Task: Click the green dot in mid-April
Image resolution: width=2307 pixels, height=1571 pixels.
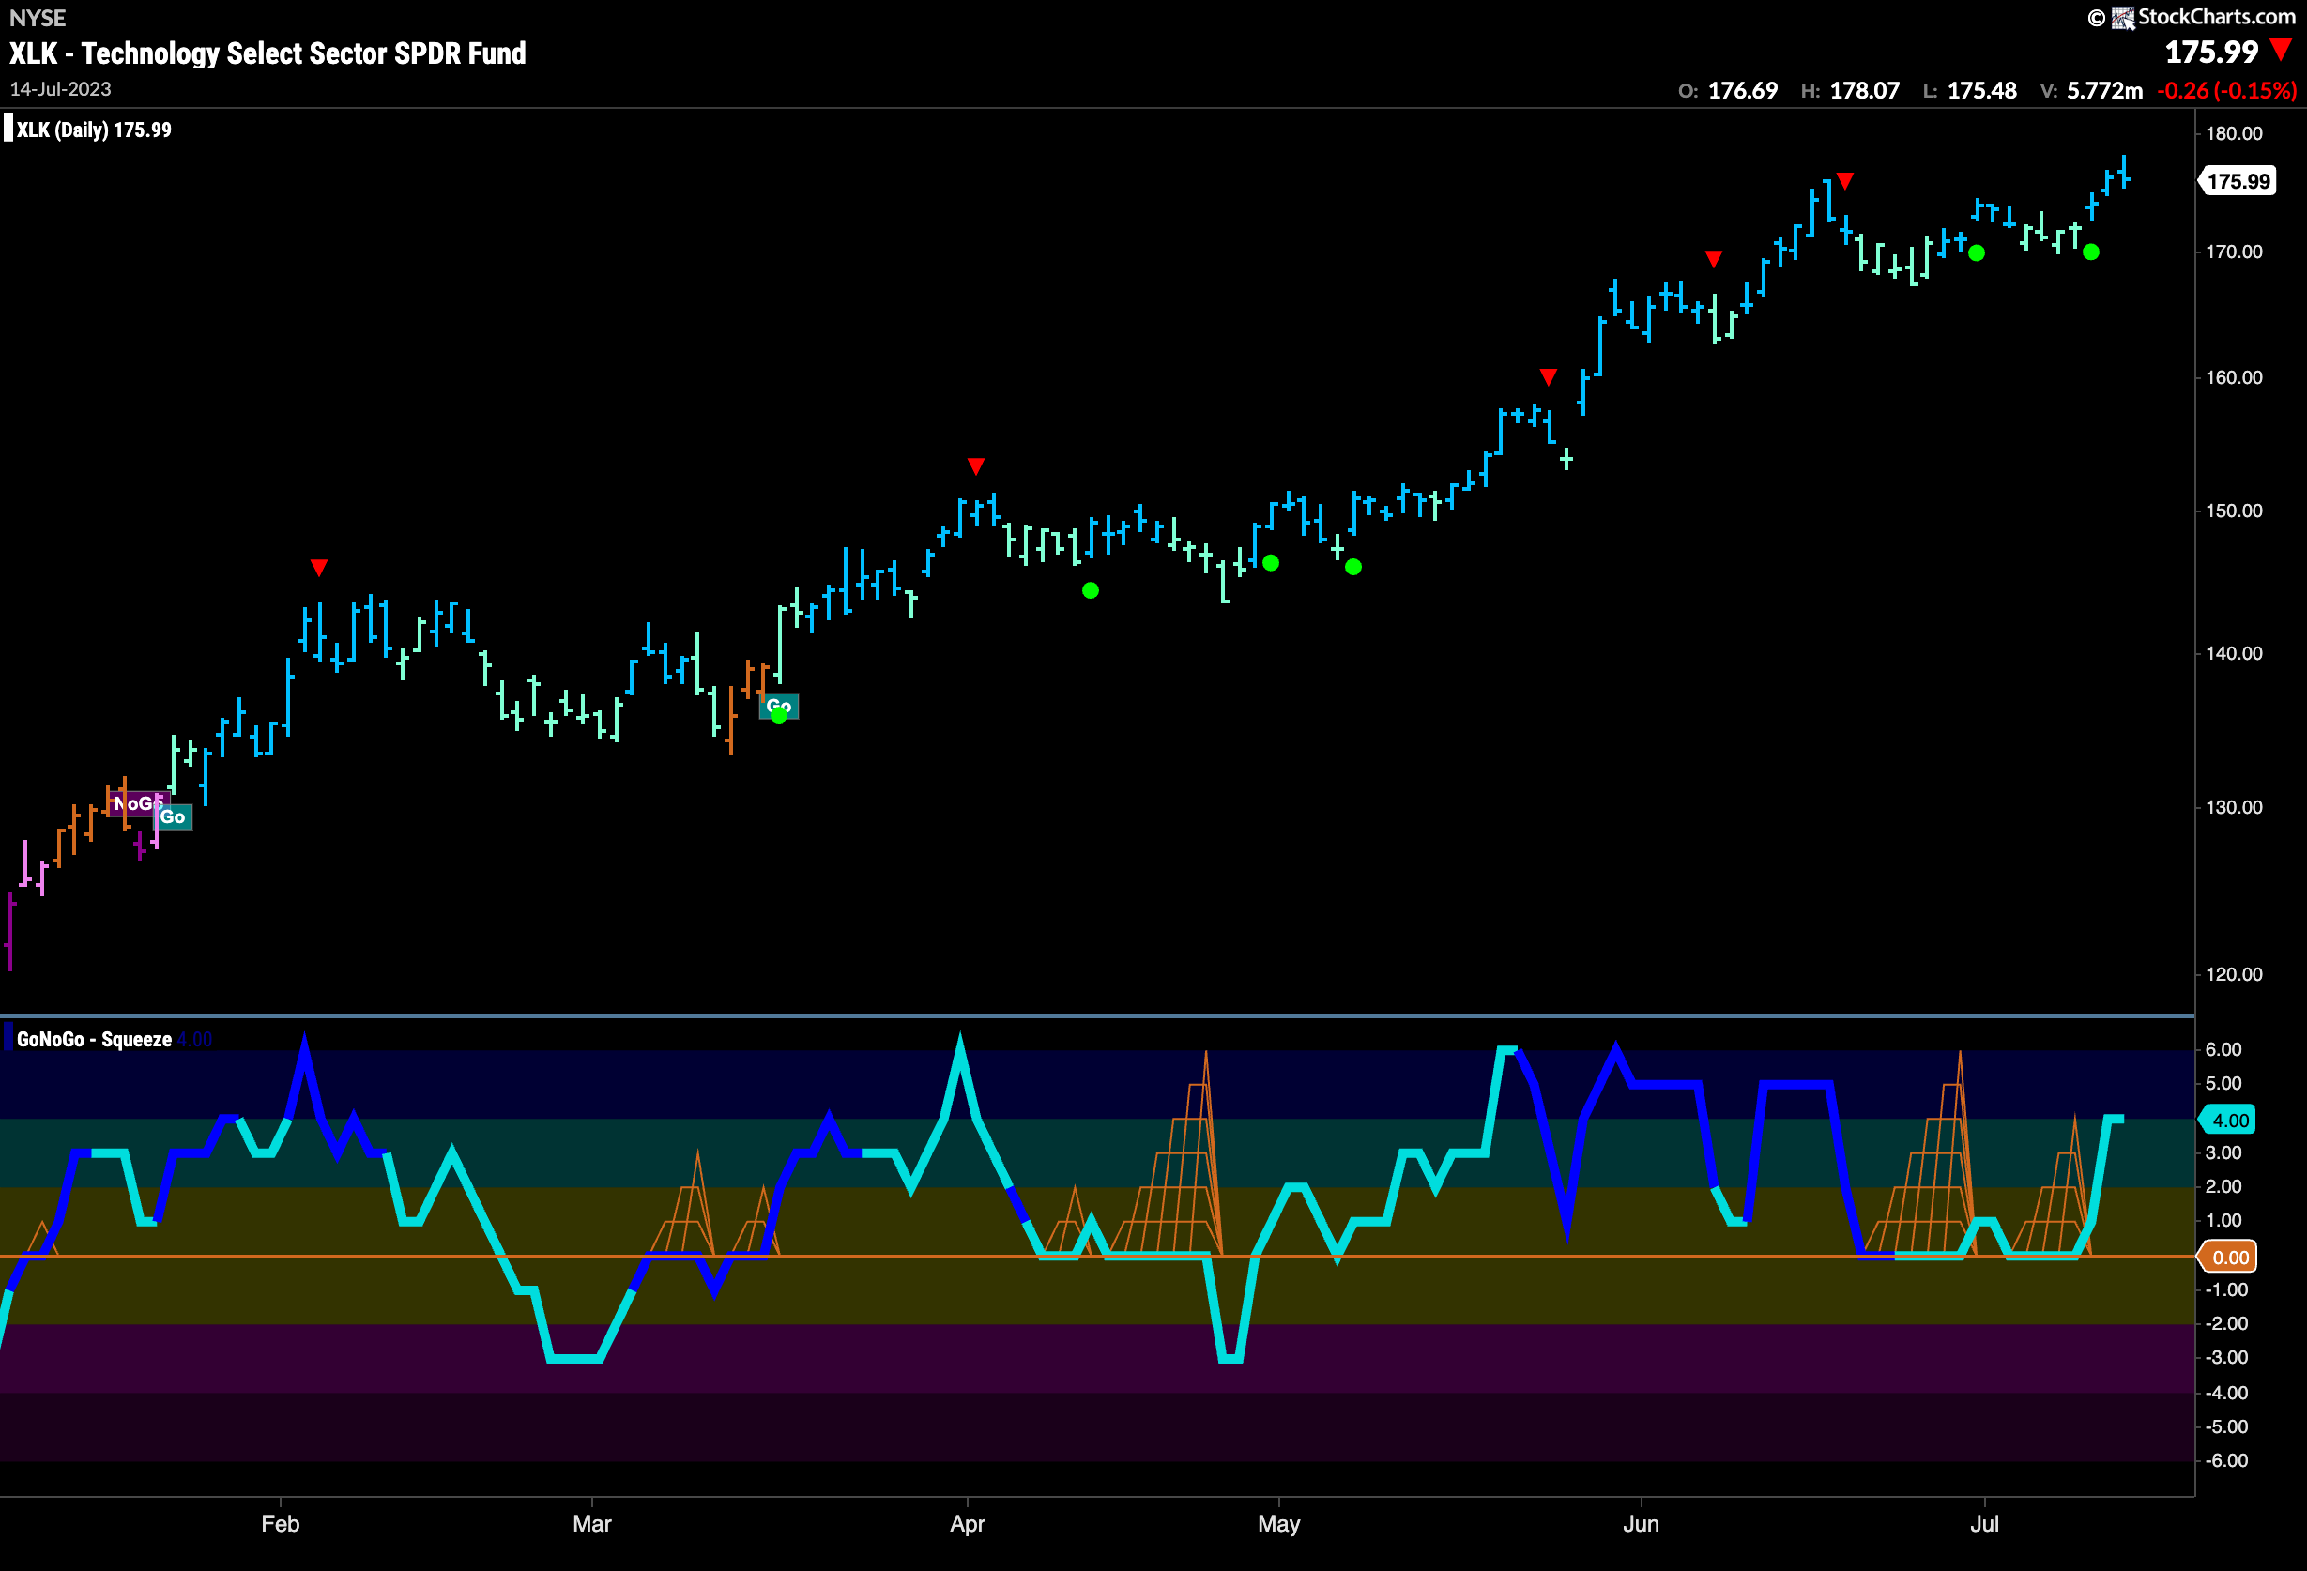Action: [1090, 590]
